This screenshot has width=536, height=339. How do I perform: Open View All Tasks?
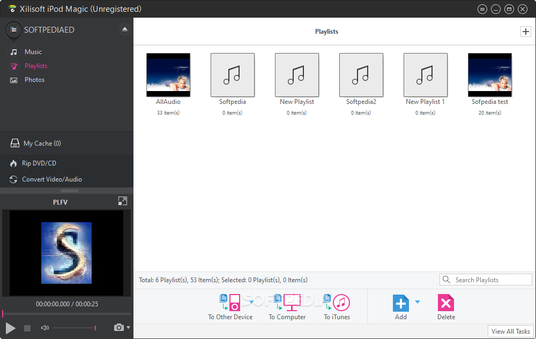(x=510, y=331)
